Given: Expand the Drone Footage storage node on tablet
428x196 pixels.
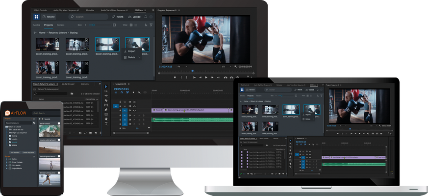Looking at the screenshot, I should pos(7,162).
